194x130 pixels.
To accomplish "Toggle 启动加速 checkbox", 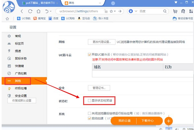I will (89, 118).
